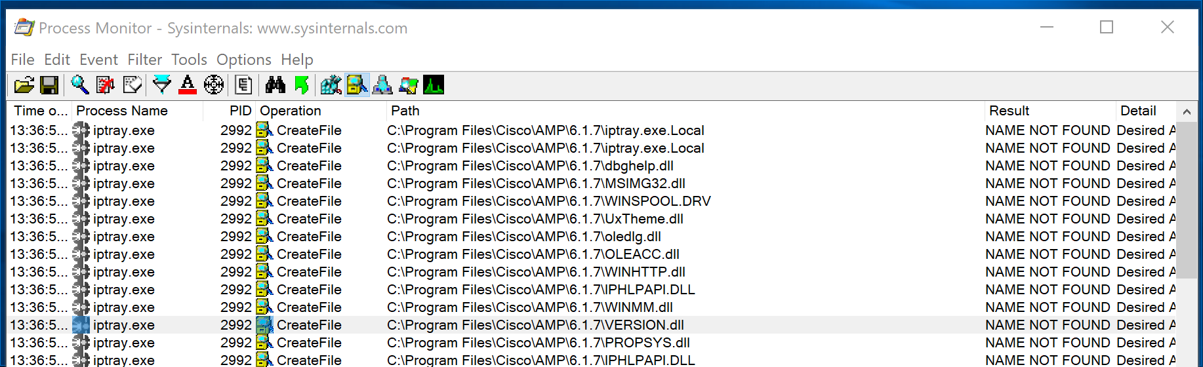Click the scrollbar up arrow
1203x367 pixels.
1187,111
